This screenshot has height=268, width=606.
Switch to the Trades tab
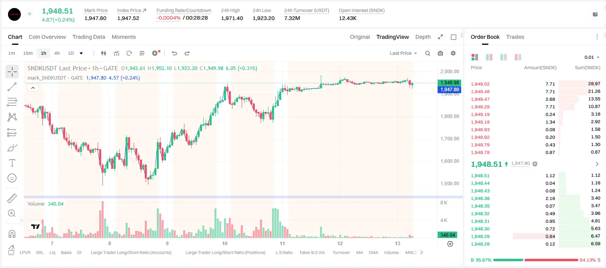[x=515, y=37]
